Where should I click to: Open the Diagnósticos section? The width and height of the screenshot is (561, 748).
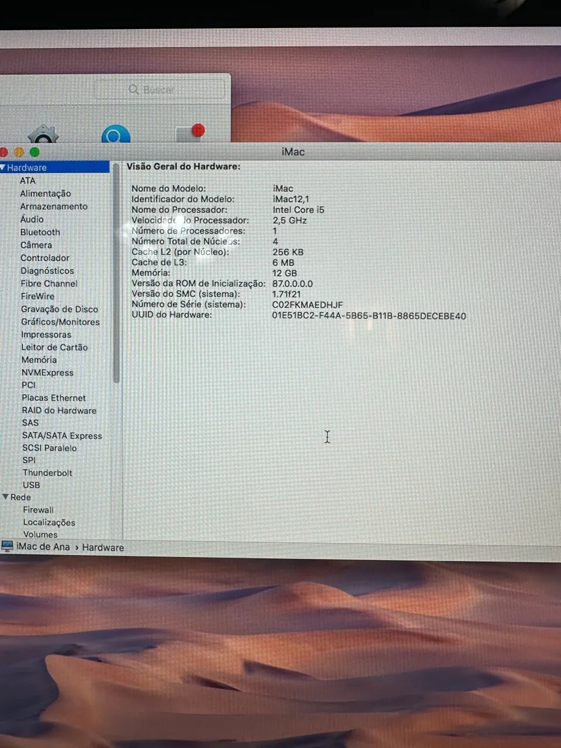47,271
